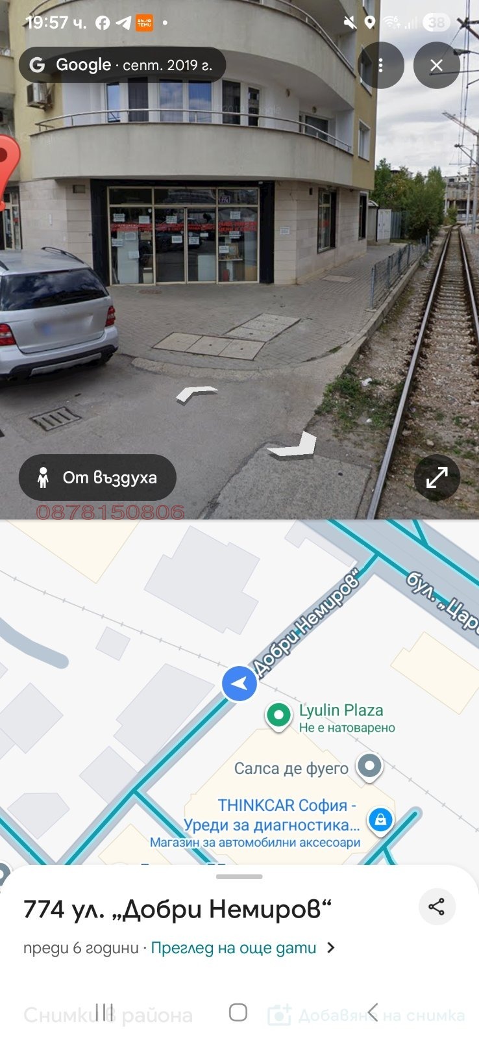The height and width of the screenshot is (1039, 479).
Task: Open Android recent apps button
Action: click(104, 1012)
